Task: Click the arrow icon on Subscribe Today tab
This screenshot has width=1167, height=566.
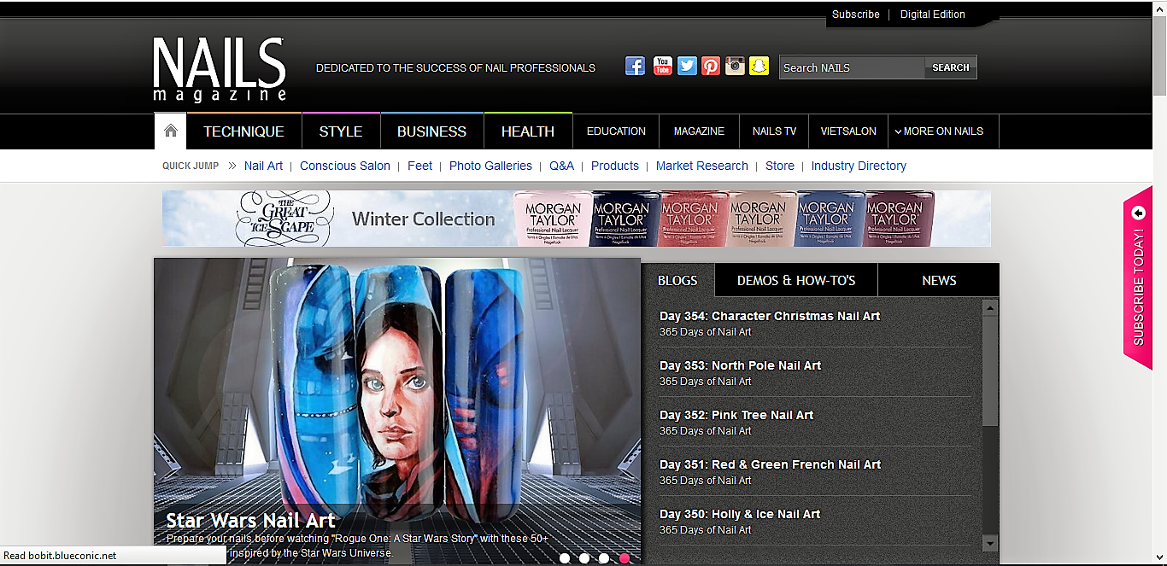Action: pos(1137,213)
